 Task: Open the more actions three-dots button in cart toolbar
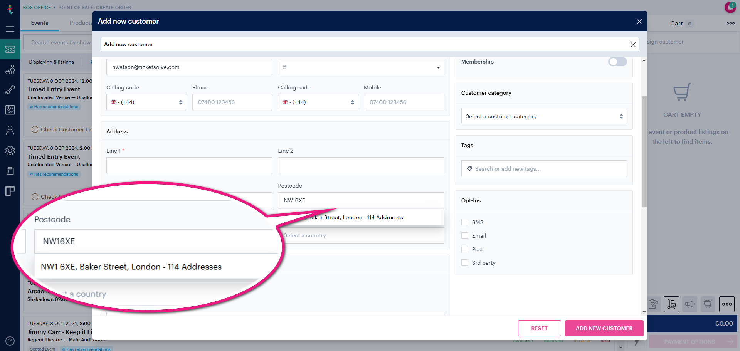(x=727, y=304)
